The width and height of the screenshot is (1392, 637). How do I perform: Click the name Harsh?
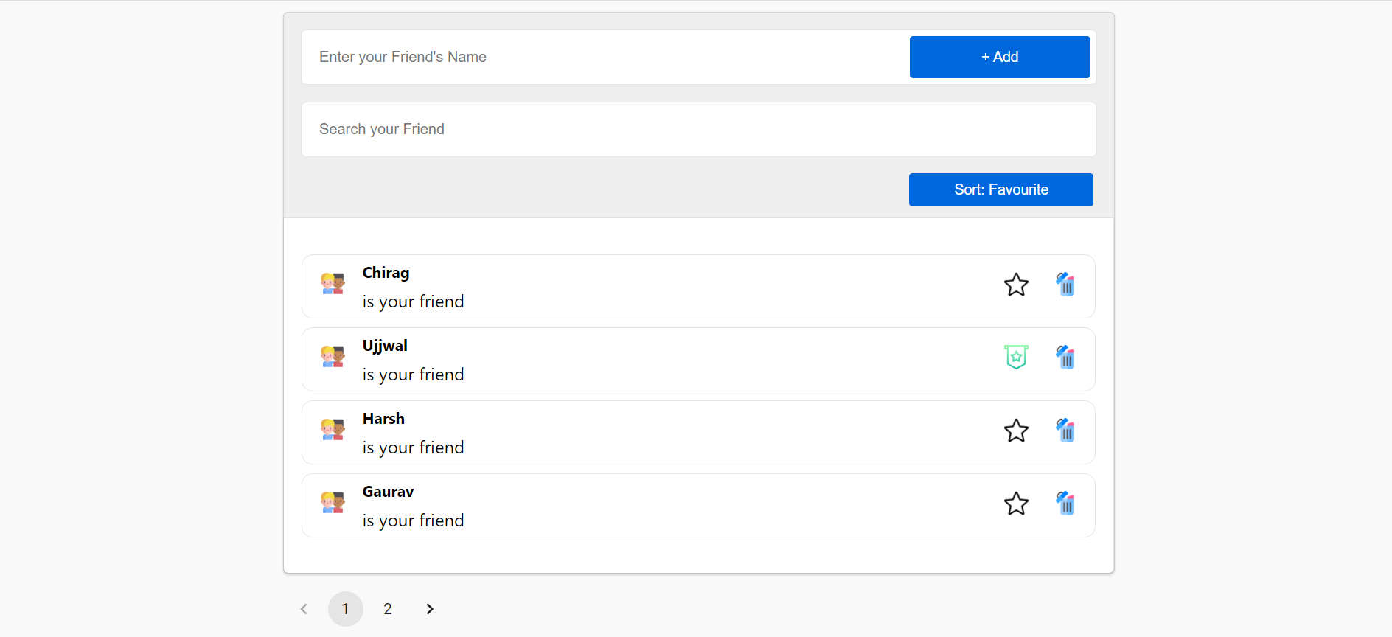tap(383, 419)
